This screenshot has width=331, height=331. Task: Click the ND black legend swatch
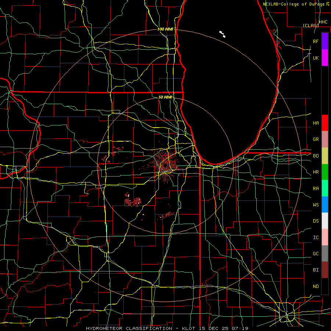pyautogui.click(x=325, y=286)
